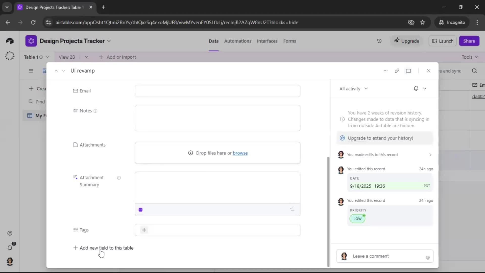Open the record more options ellipsis
The width and height of the screenshot is (485, 273).
(385, 71)
